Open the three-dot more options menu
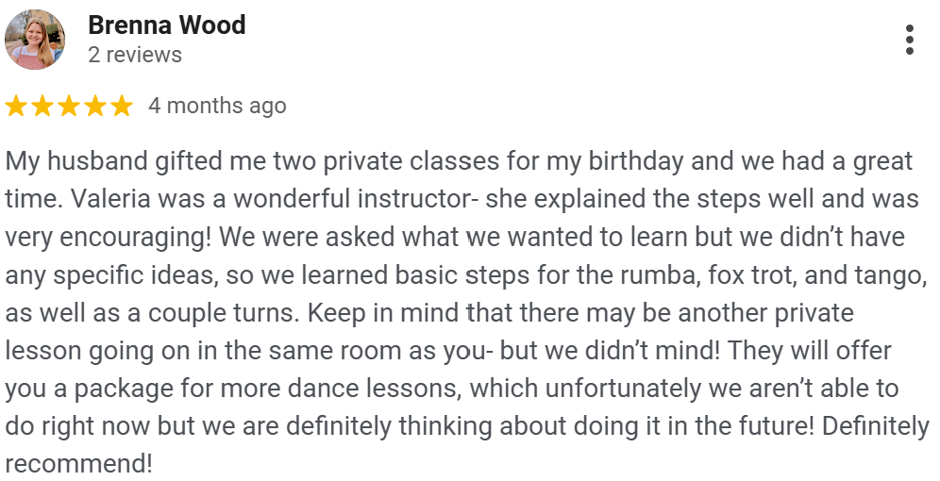Image resolution: width=940 pixels, height=481 pixels. click(x=909, y=40)
